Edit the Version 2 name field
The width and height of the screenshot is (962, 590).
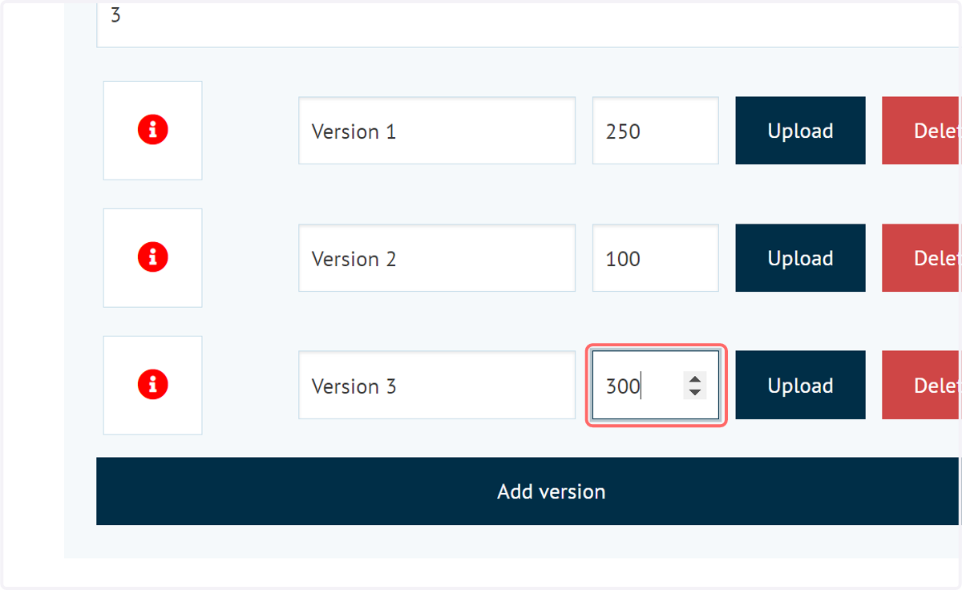coord(437,258)
